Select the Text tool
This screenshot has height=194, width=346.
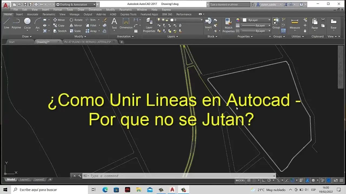pyautogui.click(x=114, y=23)
